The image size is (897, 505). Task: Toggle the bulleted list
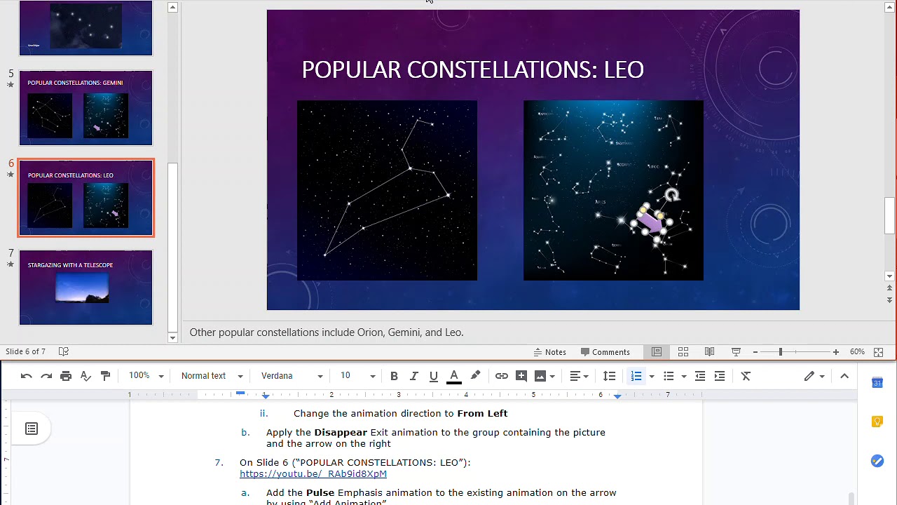tap(669, 376)
